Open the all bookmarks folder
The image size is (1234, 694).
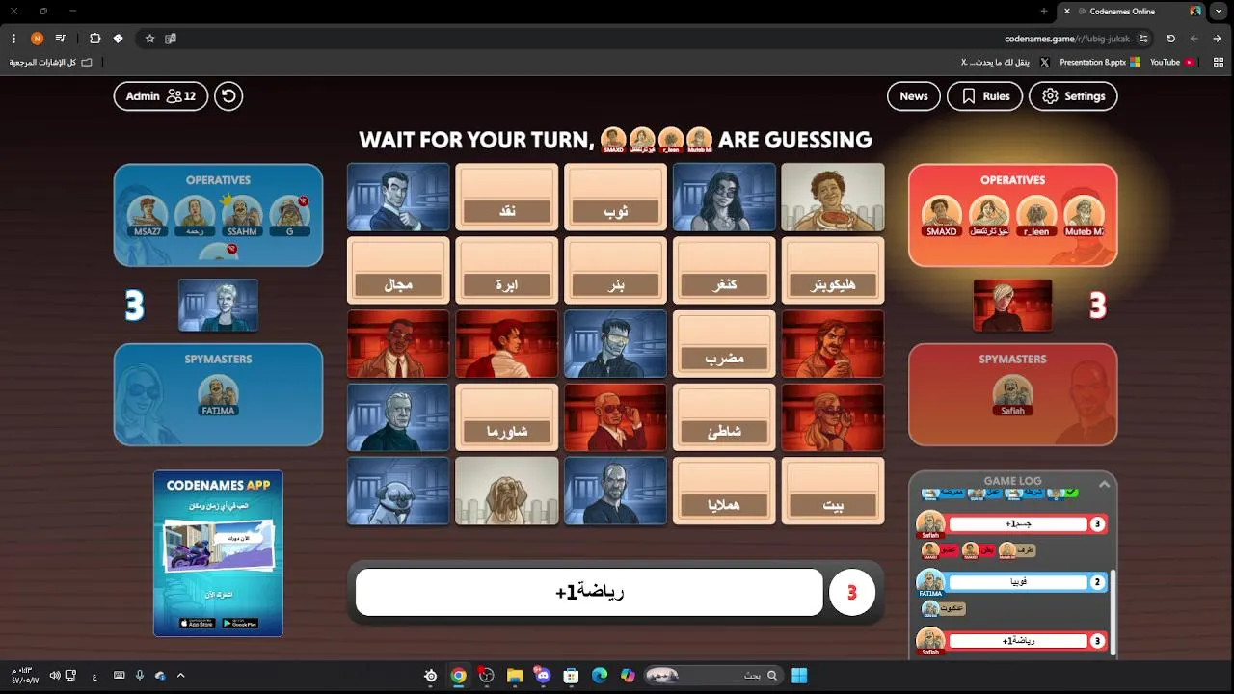tap(50, 62)
